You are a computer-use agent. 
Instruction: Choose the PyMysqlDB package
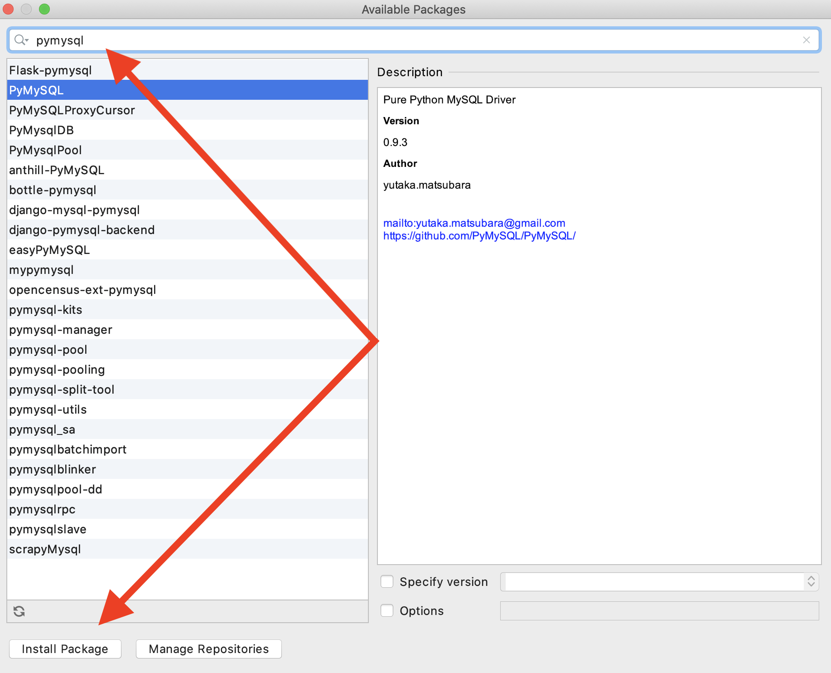[x=188, y=130]
